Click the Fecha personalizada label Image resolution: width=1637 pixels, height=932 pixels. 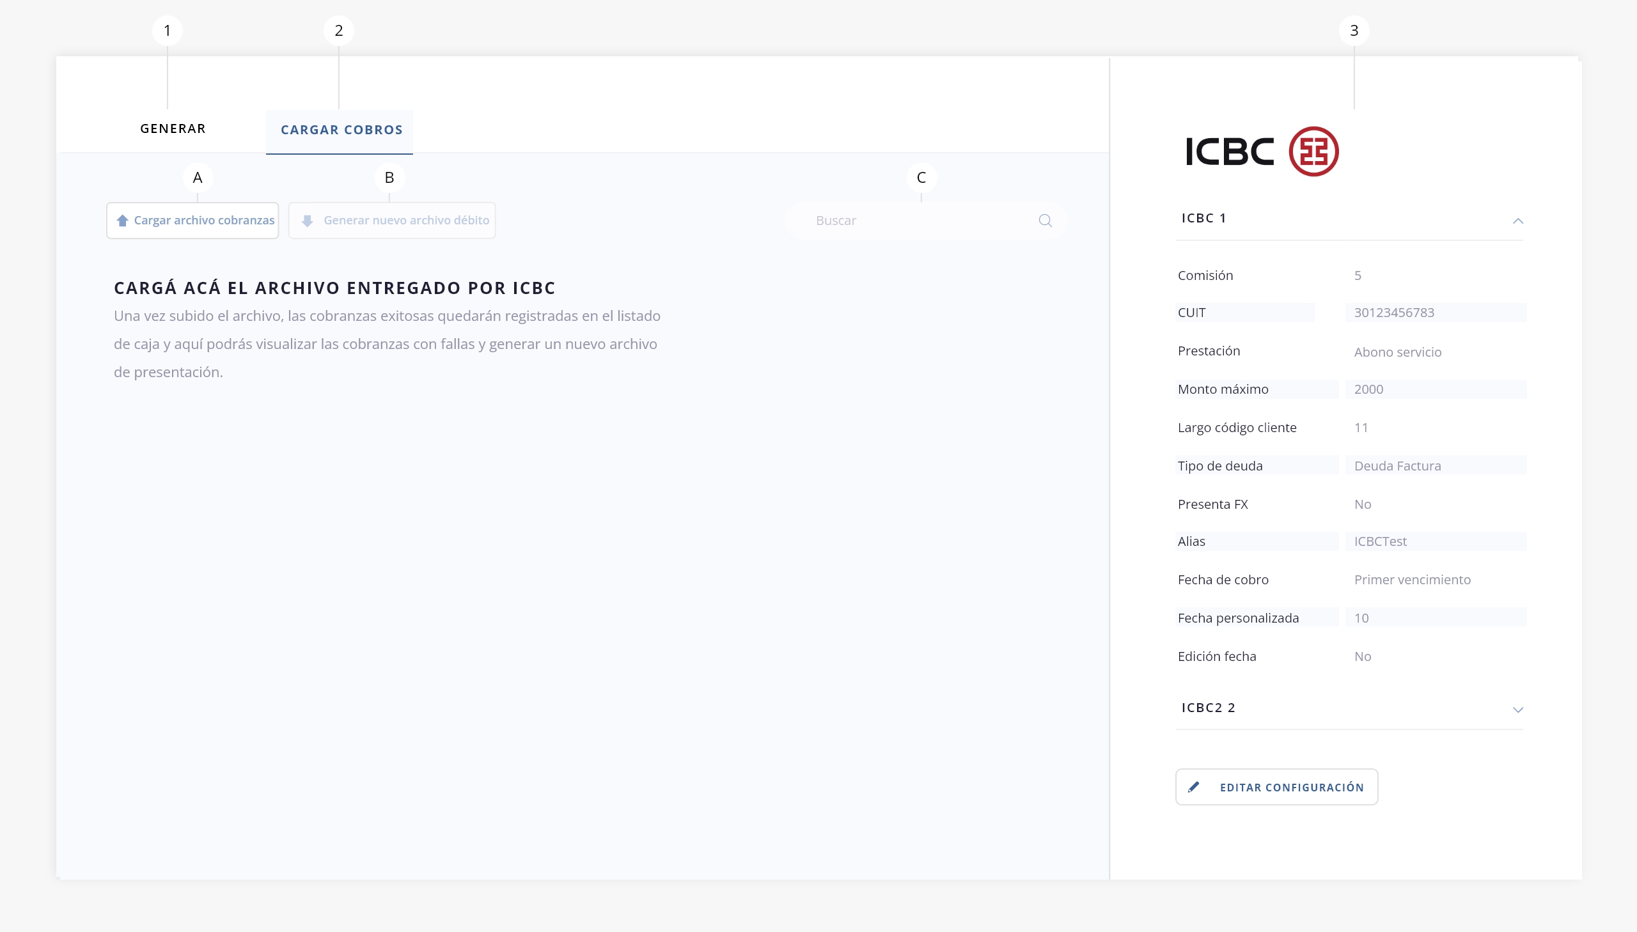coord(1238,618)
